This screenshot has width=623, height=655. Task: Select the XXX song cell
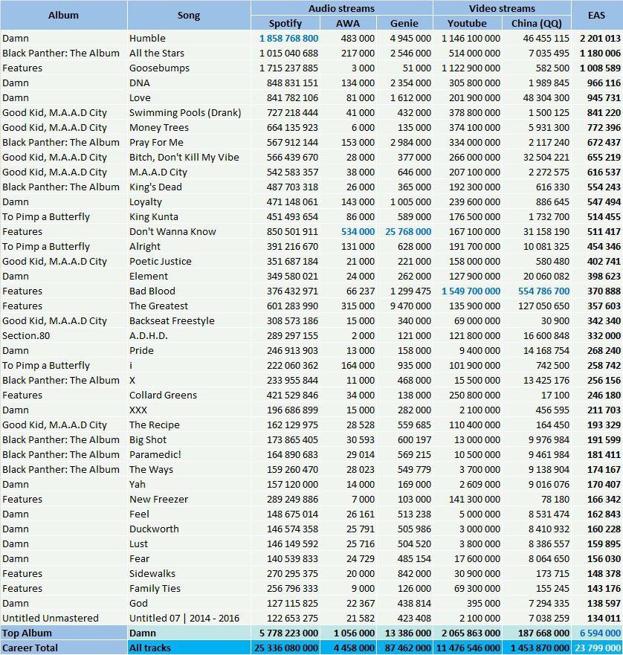(189, 410)
